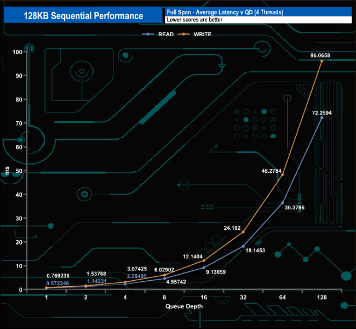
Task: Select the 4.55742 data label
Action: (176, 282)
